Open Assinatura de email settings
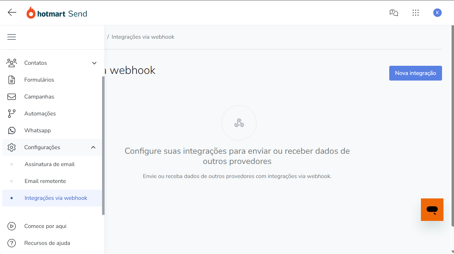This screenshot has width=454, height=254. click(x=52, y=164)
